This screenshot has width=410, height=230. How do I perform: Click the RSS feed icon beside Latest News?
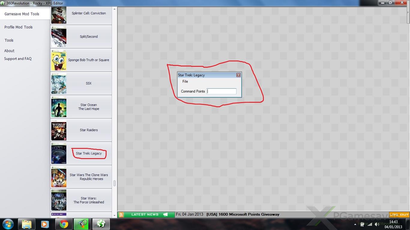tap(121, 214)
